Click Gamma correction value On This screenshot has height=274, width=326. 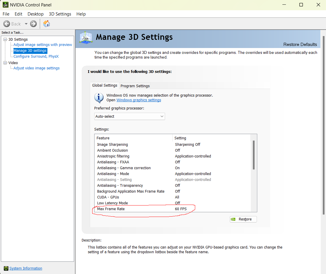(177, 168)
